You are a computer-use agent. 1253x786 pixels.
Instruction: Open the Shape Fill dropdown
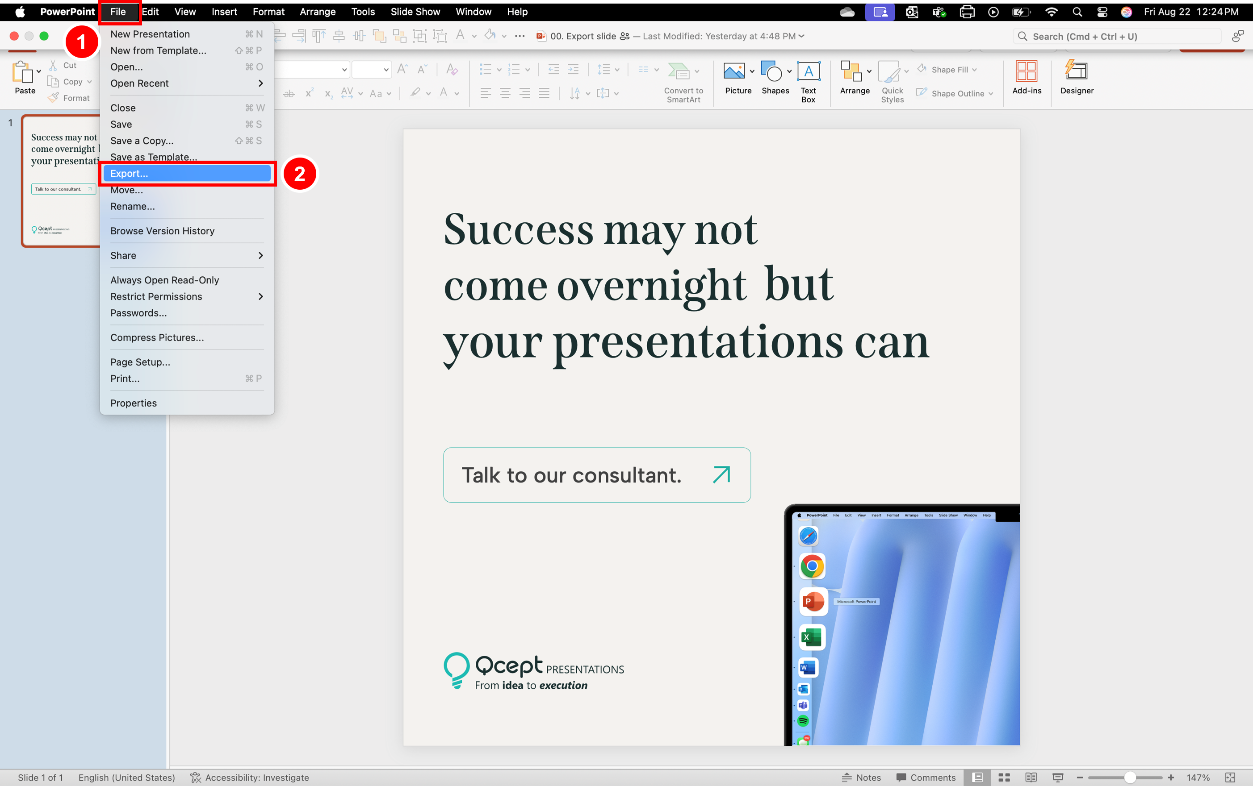pos(974,70)
